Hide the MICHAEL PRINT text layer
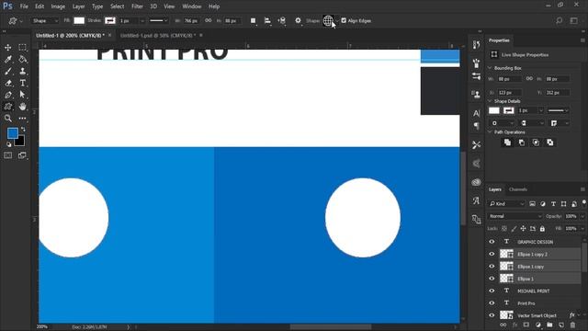This screenshot has height=331, width=588. [492, 291]
